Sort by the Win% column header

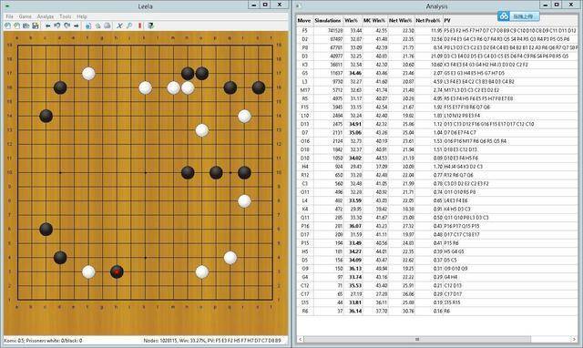353,20
